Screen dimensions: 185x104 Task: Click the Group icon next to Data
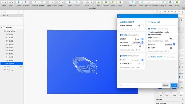click(x=19, y=2)
